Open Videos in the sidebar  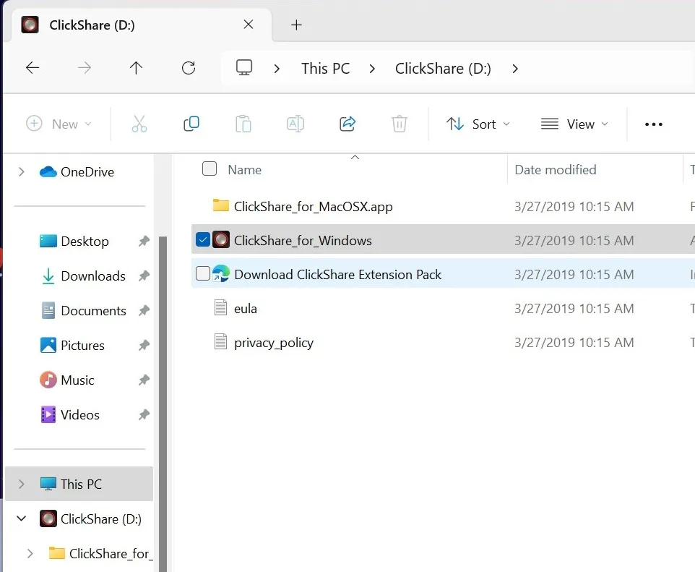coord(79,414)
